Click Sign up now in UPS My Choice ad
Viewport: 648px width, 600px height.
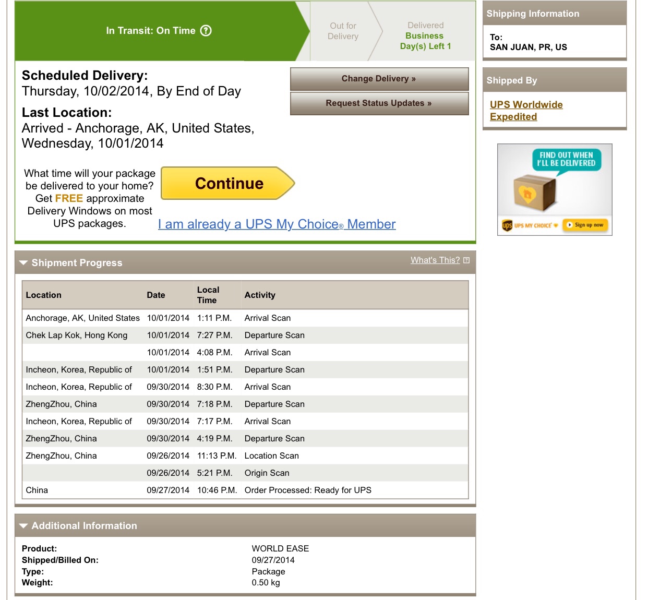[x=585, y=225]
